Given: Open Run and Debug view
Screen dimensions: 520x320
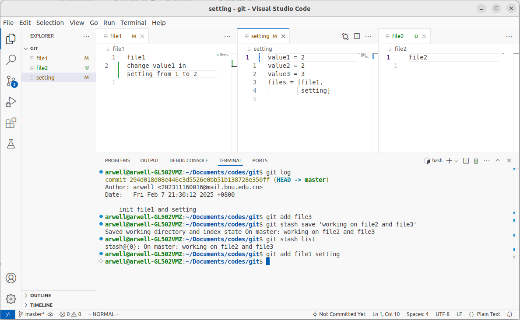Looking at the screenshot, I should (x=11, y=102).
